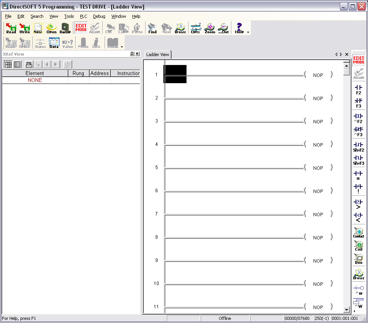Click the Paste toolbar icon
Viewport: 368px width, 323px height.
[x=137, y=28]
